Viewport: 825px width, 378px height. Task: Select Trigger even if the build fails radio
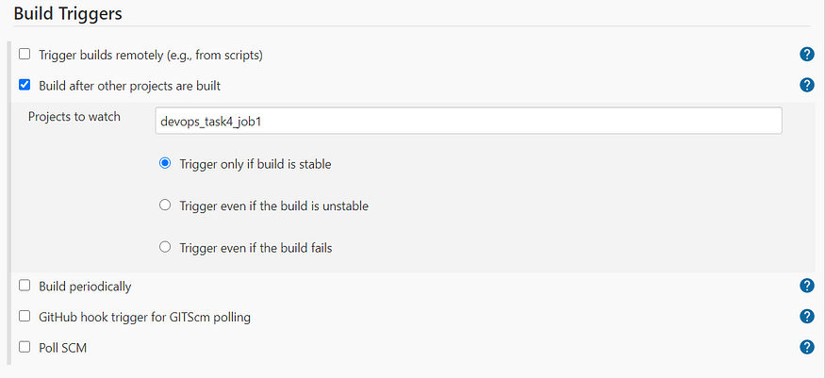coord(165,248)
